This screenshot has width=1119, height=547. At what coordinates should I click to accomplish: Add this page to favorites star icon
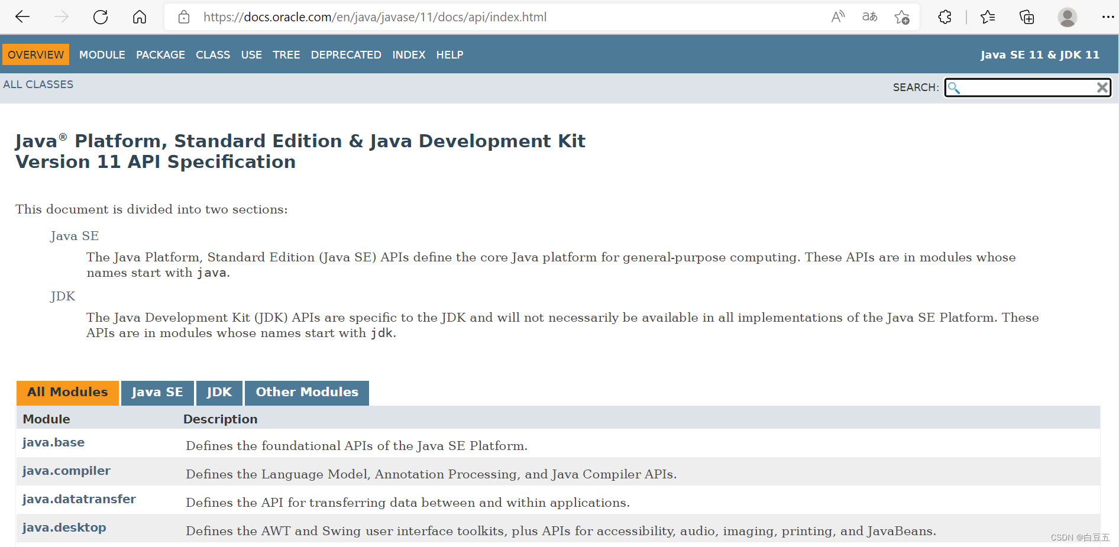coord(902,17)
